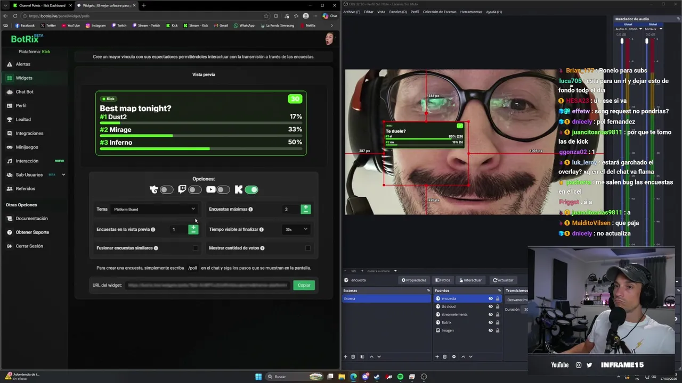Check Mostrar cantidad de votos
The height and width of the screenshot is (383, 682).
click(x=308, y=248)
